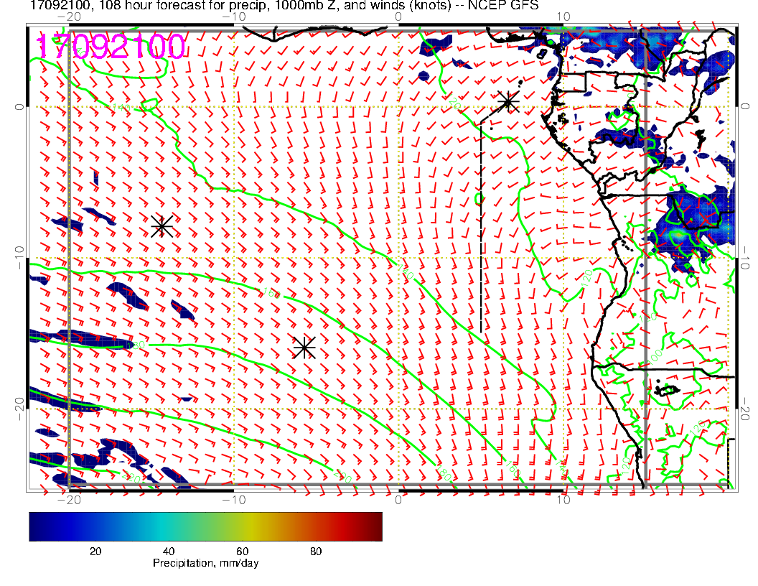Click the left axis latitude label 0
Viewport: 758px width, 586px height.
point(21,107)
